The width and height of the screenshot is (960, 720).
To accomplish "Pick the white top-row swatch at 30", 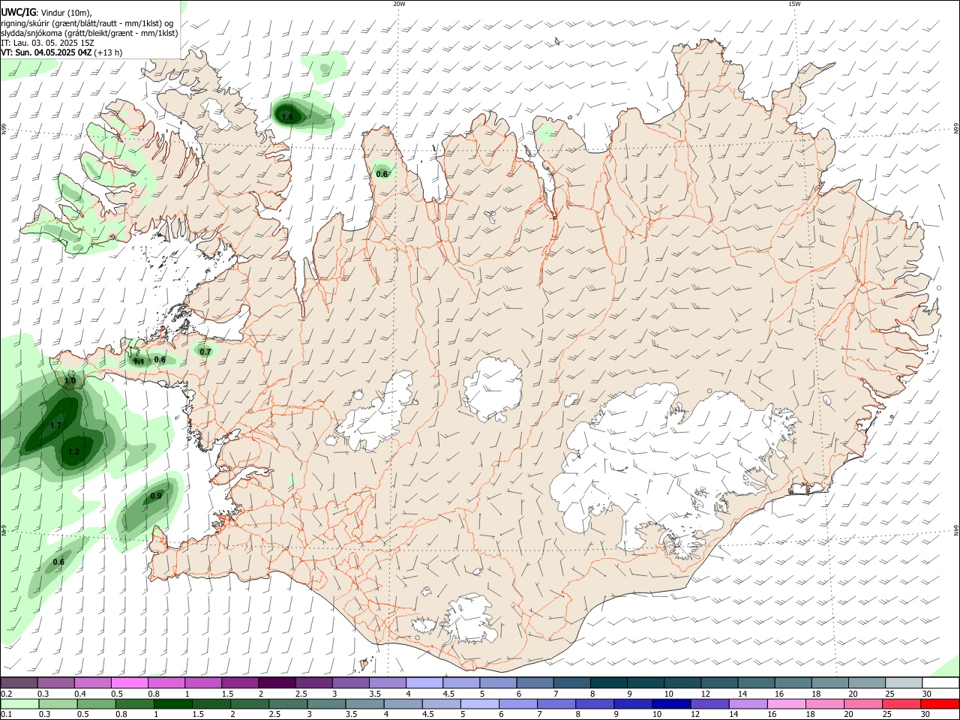I will 940,682.
